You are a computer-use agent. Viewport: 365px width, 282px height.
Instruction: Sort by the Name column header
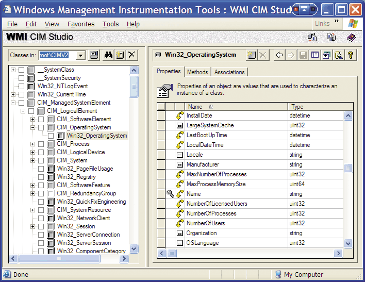click(x=236, y=107)
